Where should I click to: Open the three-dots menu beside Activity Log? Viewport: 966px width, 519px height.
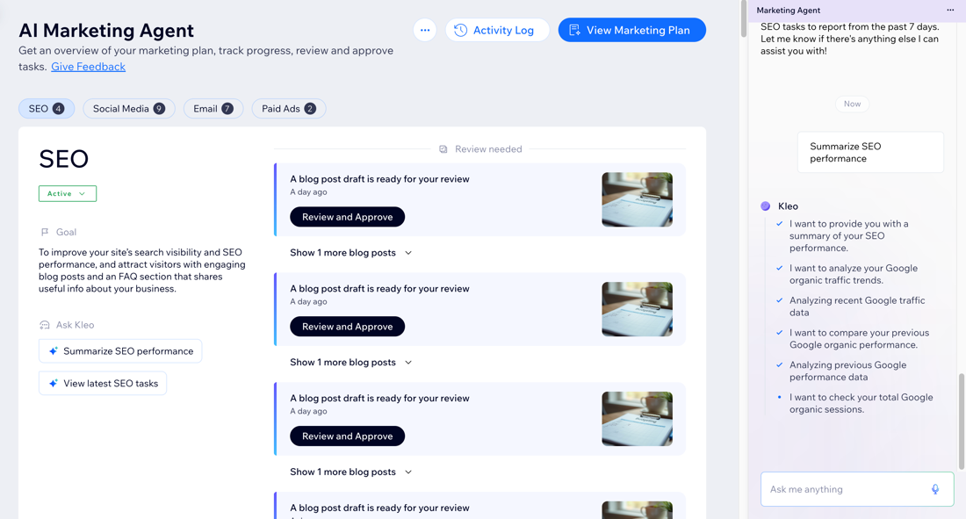coord(424,30)
